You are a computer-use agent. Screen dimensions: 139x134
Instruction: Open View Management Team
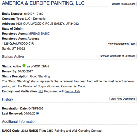coord(122,44)
